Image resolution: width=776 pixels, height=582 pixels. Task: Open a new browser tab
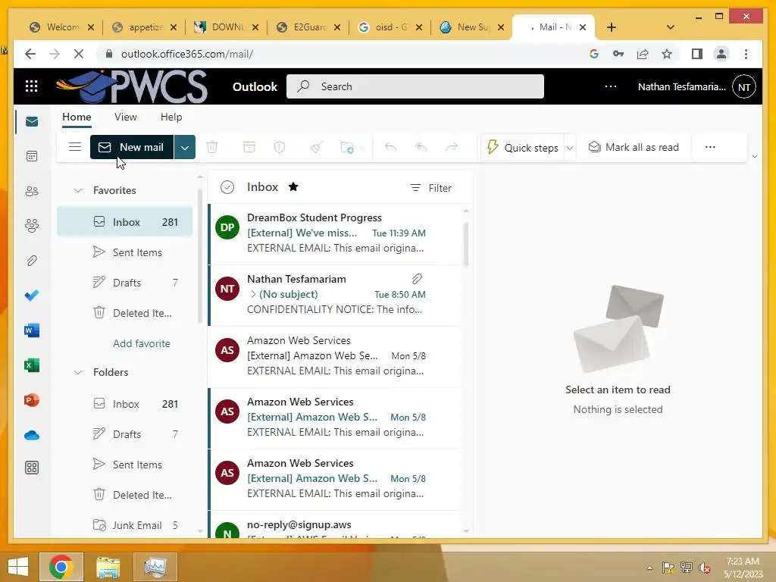612,27
